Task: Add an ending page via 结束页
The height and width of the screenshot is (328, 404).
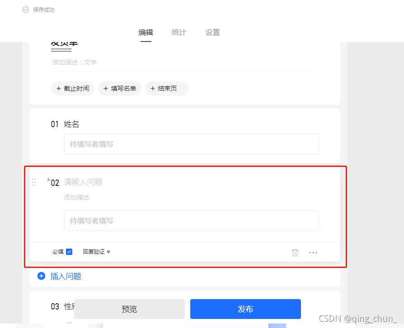Action: [167, 88]
